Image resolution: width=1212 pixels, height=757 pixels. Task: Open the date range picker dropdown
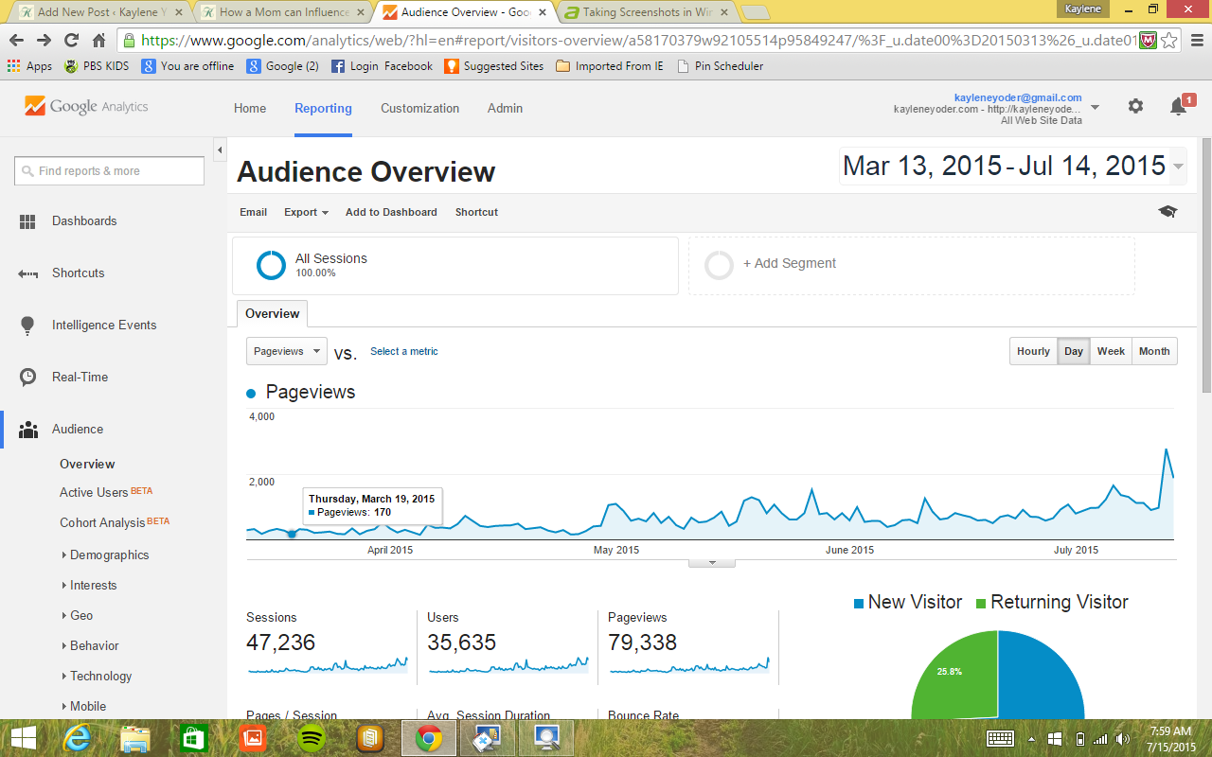coord(1178,167)
